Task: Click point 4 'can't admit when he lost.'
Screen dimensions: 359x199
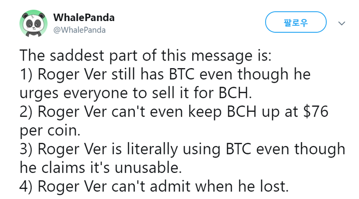Action: (154, 186)
